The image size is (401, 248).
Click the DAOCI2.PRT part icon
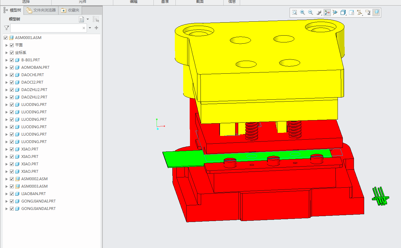click(x=17, y=82)
